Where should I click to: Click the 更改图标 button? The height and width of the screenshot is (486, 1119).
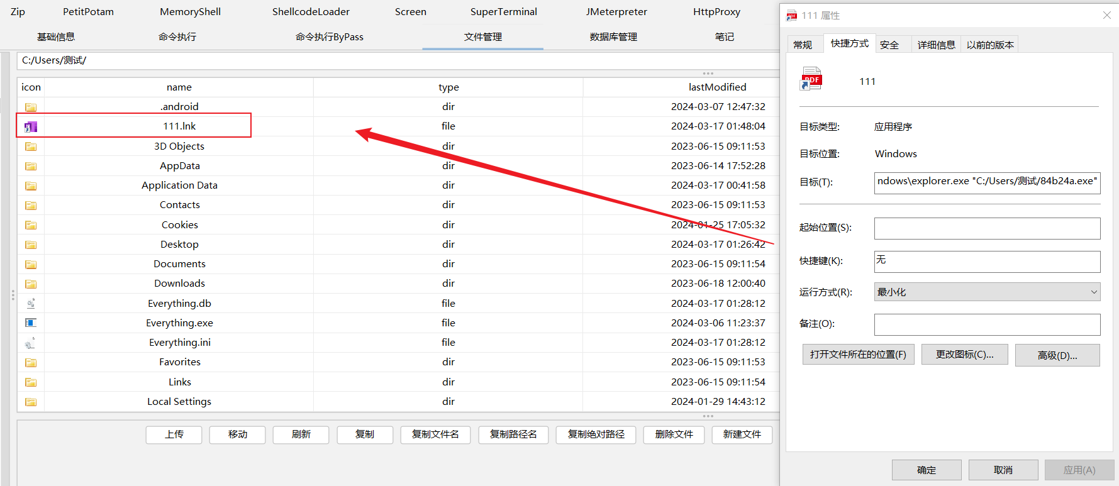click(x=964, y=355)
